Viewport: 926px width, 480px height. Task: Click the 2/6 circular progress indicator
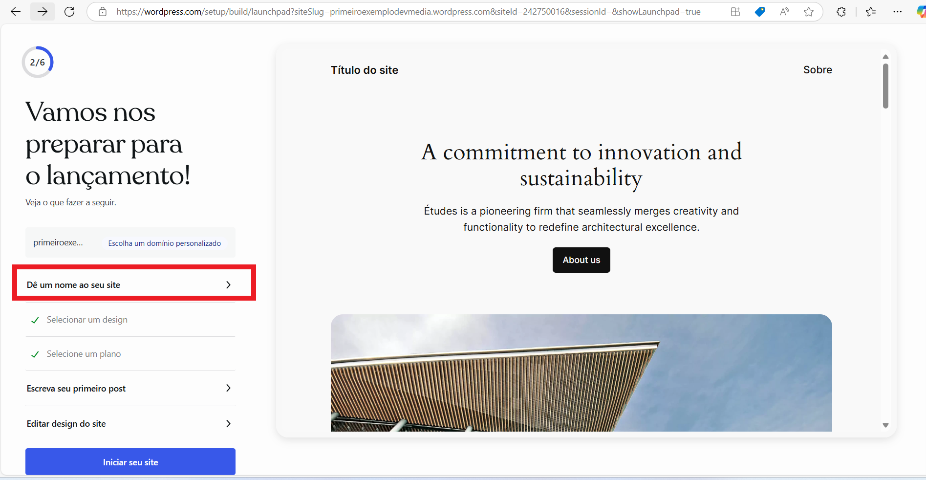click(38, 62)
